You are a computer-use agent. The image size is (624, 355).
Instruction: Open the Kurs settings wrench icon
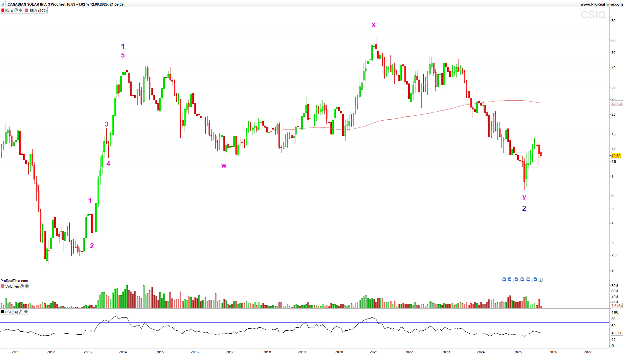pos(16,11)
